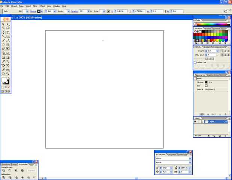
Task: Switch to the Paragraph tab
Action: [x=171, y=155]
